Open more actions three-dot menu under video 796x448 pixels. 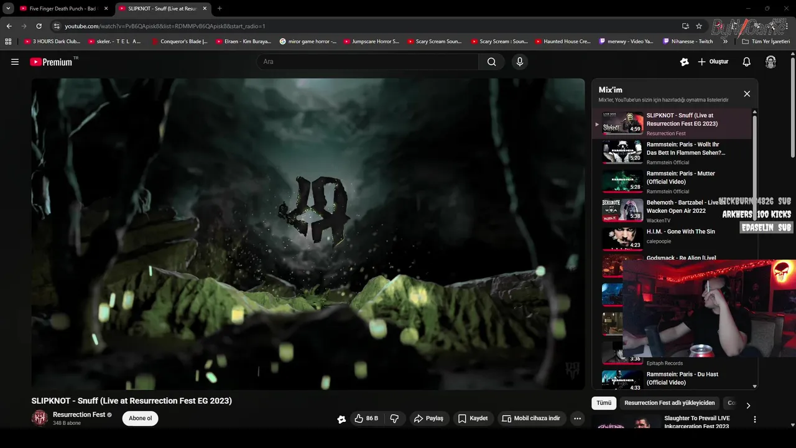tap(577, 419)
